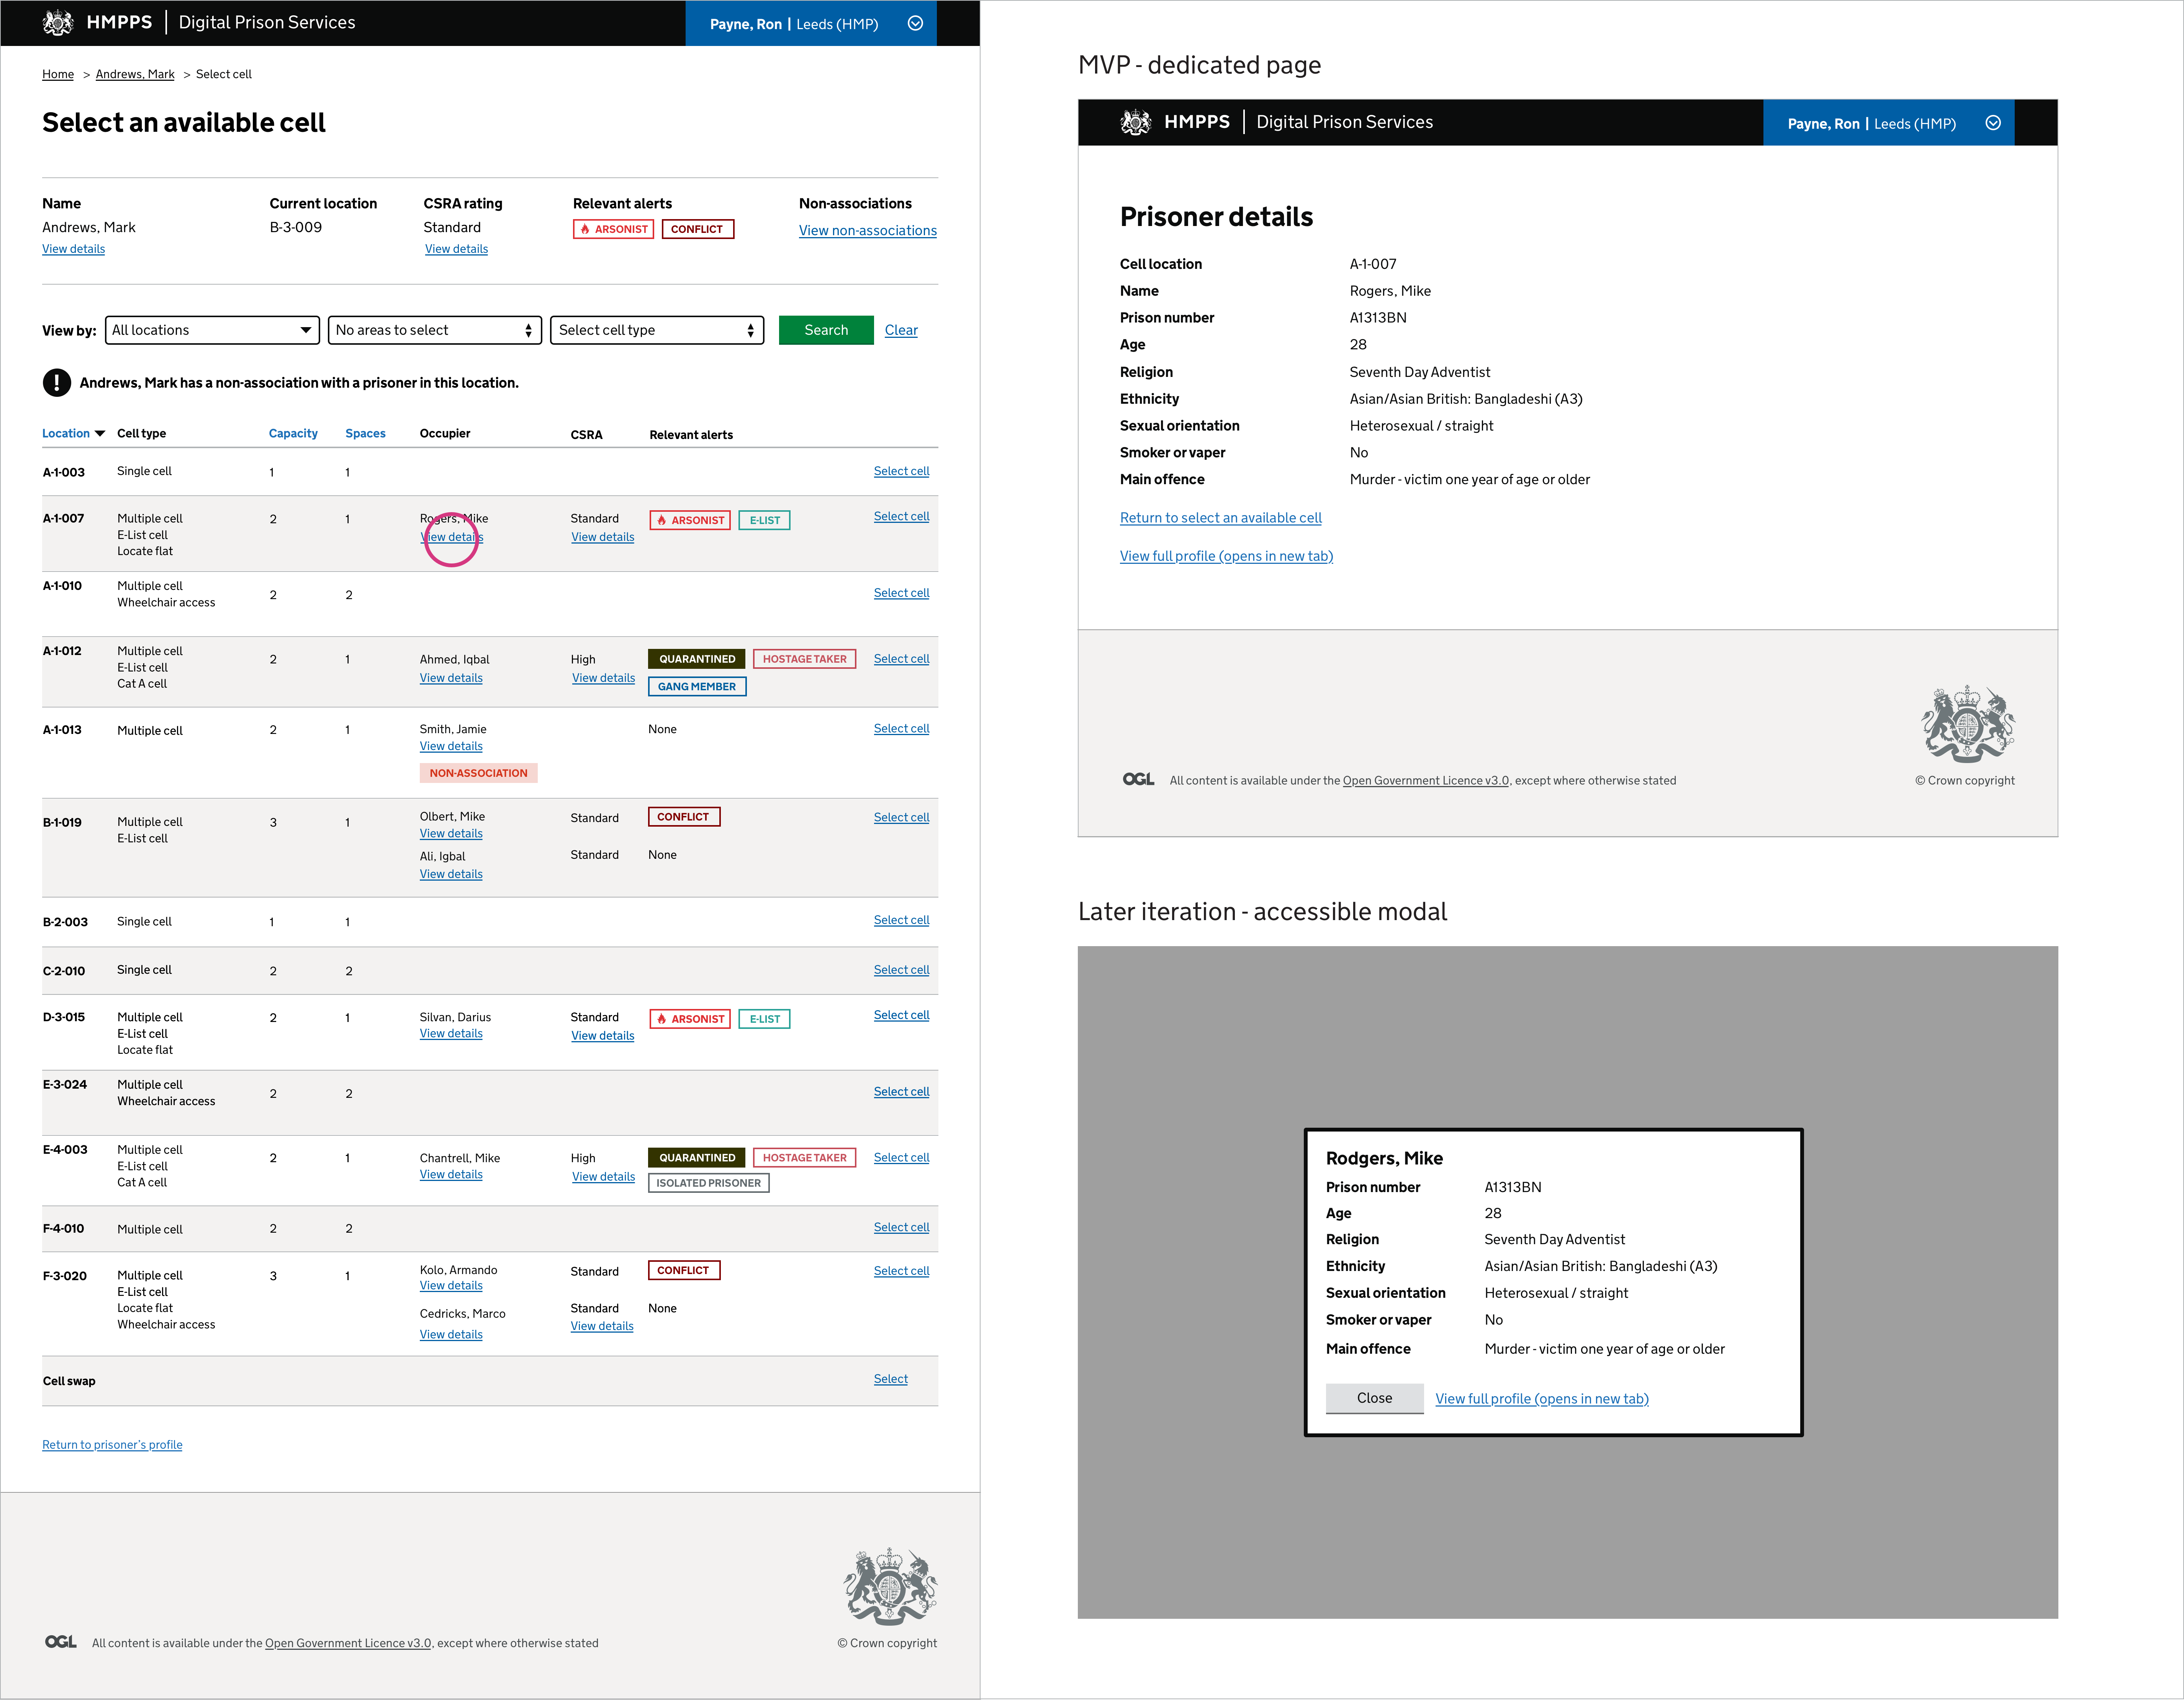Open Andrews, Mark breadcrumb link
Screen dimensions: 2184x1700
[x=135, y=74]
